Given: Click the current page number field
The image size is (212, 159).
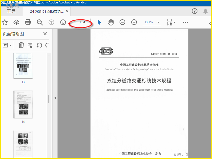Looking at the screenshot, I should 75,22.
